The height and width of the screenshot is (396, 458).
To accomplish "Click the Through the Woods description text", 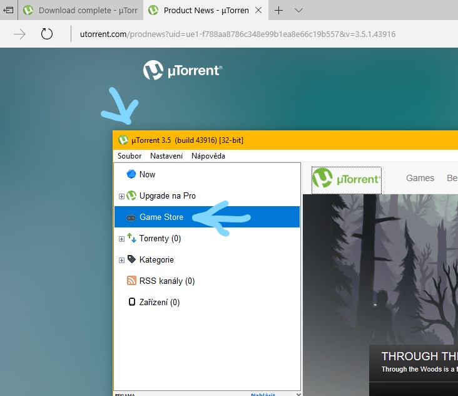I will (x=419, y=369).
